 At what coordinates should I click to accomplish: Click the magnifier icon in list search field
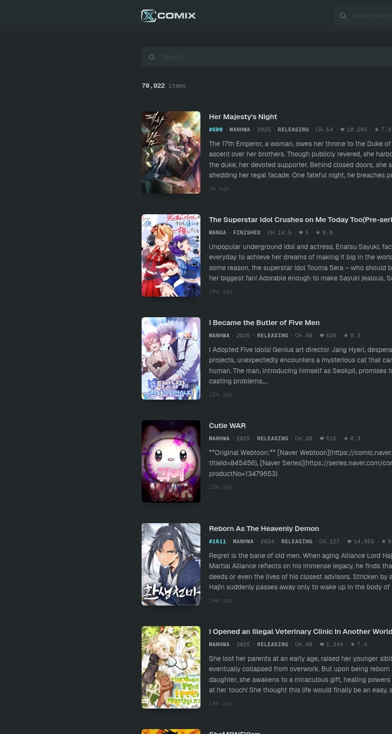152,57
